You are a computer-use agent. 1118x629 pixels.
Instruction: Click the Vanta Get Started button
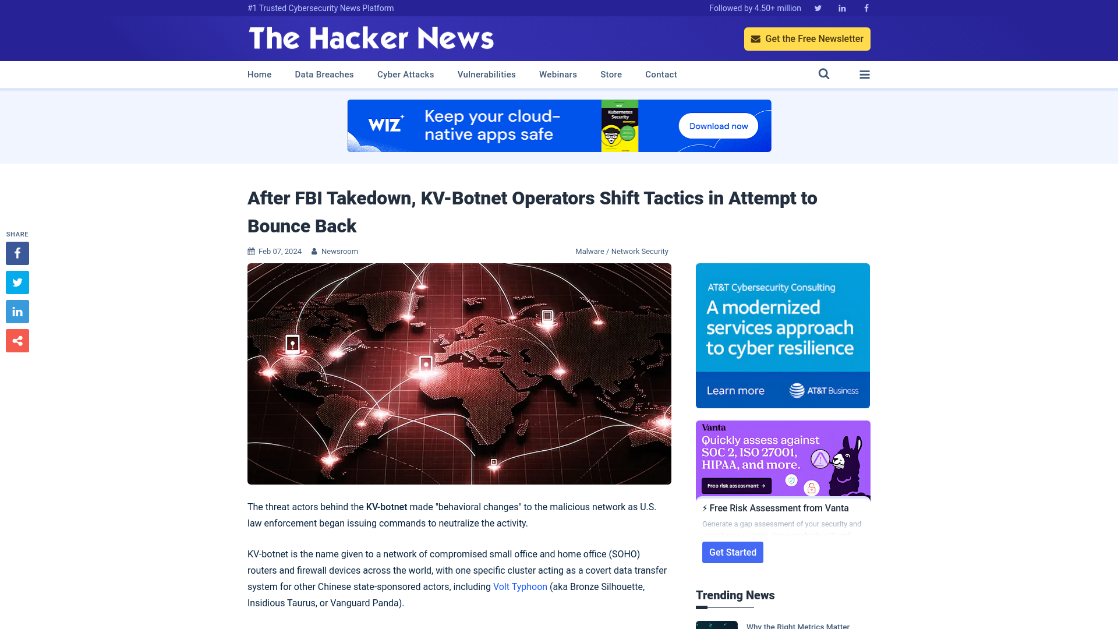click(733, 552)
